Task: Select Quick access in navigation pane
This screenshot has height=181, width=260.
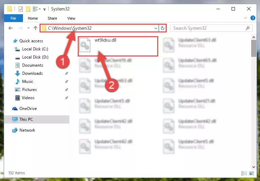Action: 31,41
